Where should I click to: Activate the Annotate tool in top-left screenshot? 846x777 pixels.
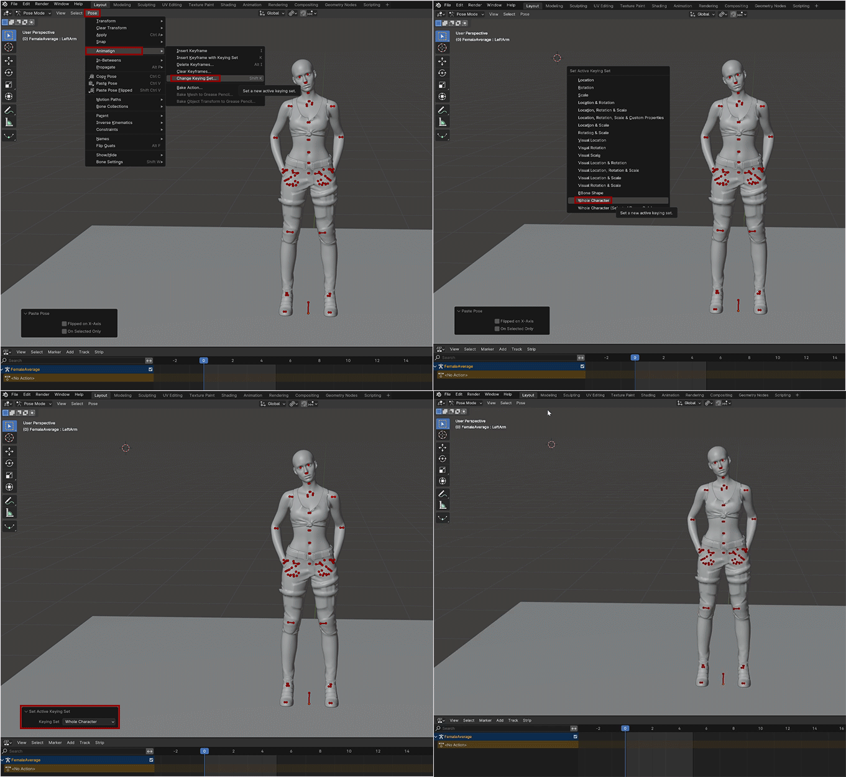click(9, 110)
